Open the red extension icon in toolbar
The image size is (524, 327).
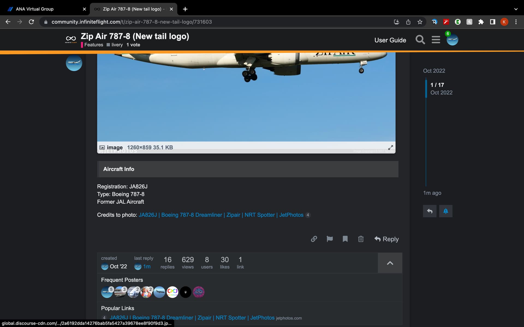[446, 22]
